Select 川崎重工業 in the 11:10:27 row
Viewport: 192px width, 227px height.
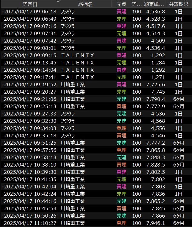tap(73, 223)
